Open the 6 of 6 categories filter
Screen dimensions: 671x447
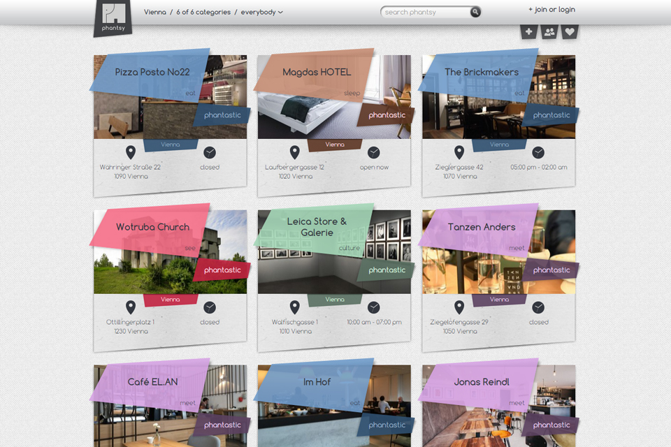[x=203, y=12]
